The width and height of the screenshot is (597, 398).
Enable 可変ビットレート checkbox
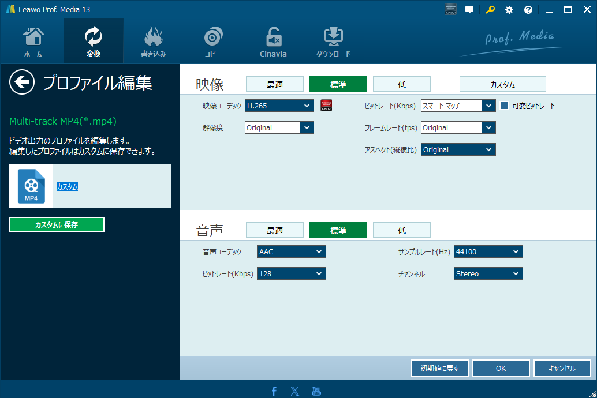point(504,106)
